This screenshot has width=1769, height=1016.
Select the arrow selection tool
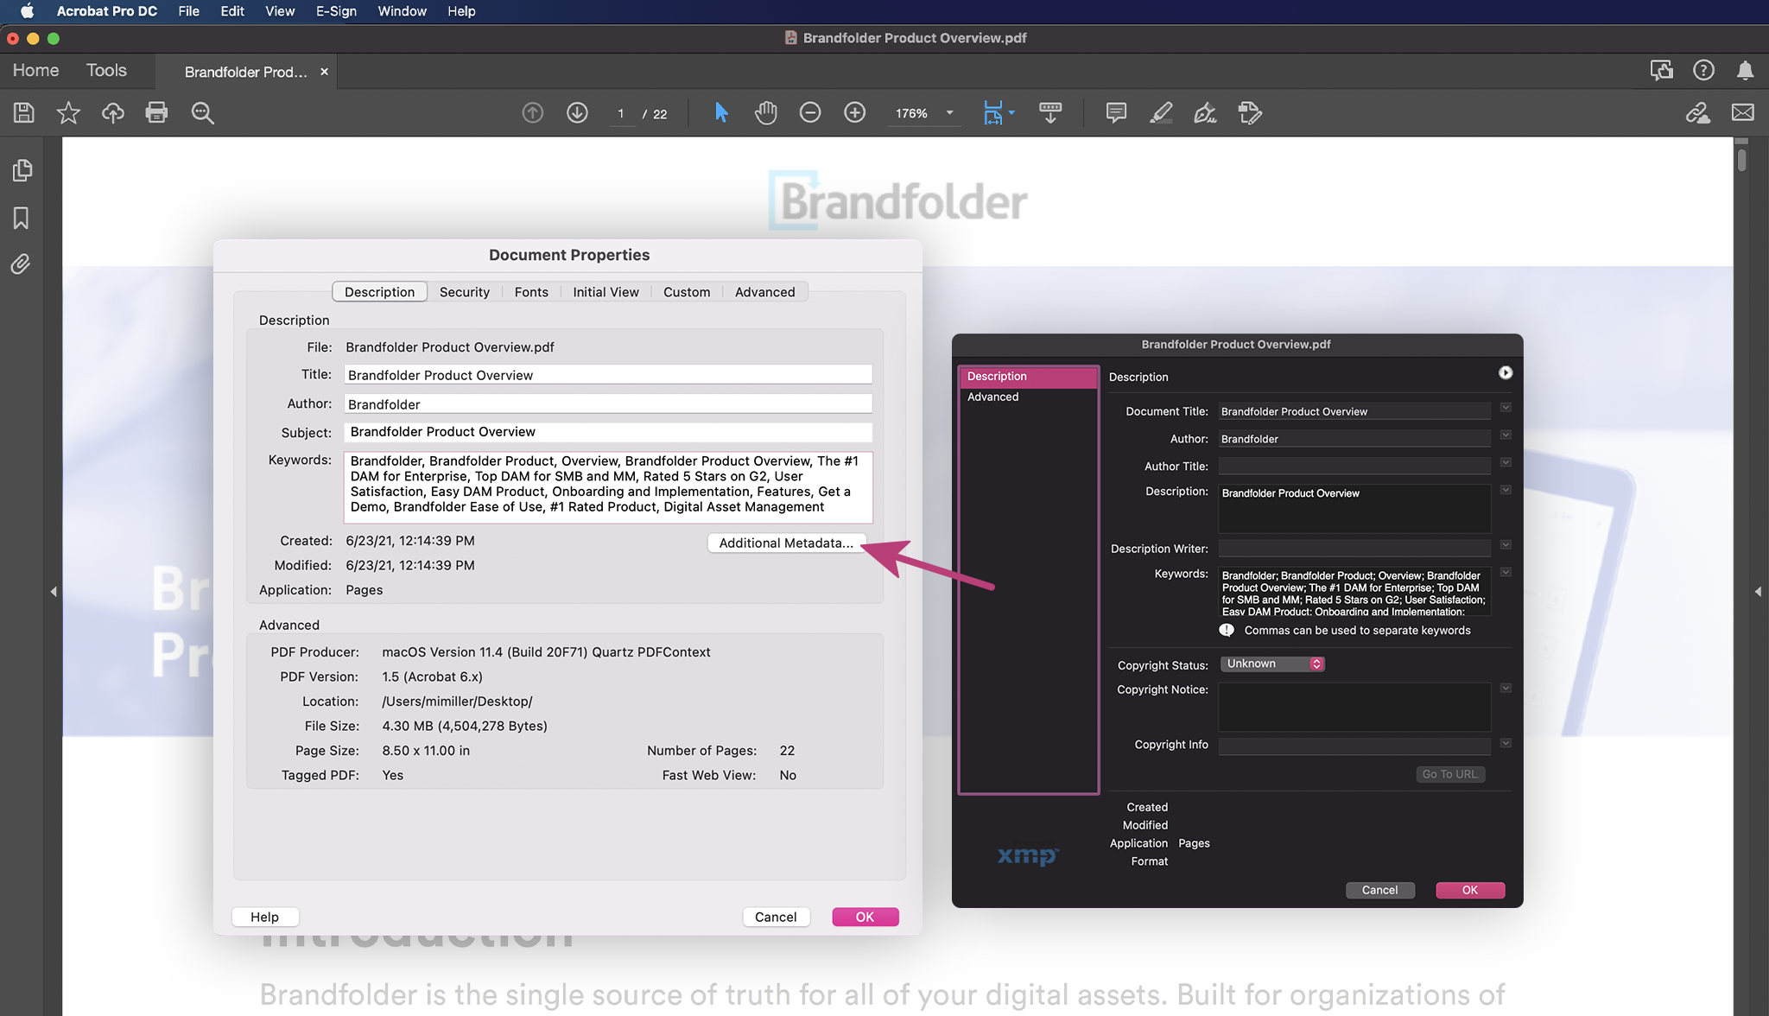721,112
